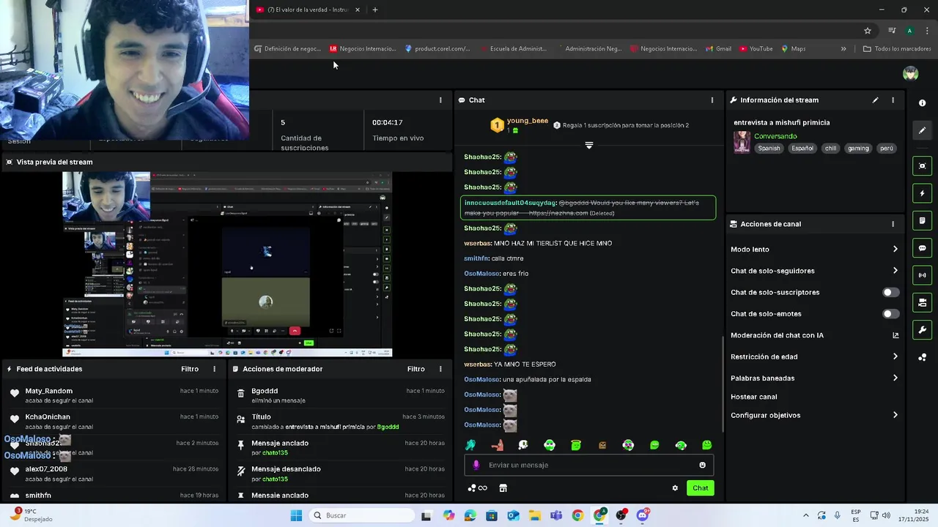Insert the brown angry box emote
Image resolution: width=938 pixels, height=527 pixels.
(x=602, y=445)
